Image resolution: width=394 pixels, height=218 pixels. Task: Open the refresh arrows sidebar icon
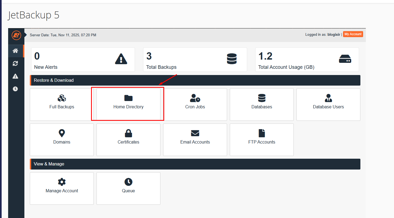coord(15,63)
